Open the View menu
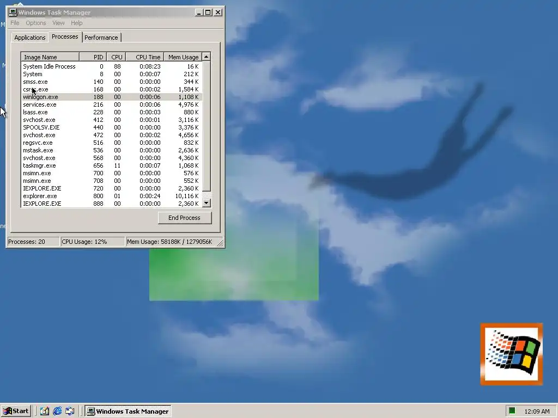Screen dimensions: 558x418 58,23
